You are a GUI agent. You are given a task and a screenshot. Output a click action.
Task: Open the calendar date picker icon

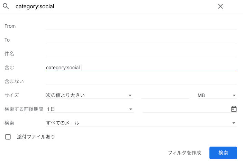click(234, 109)
